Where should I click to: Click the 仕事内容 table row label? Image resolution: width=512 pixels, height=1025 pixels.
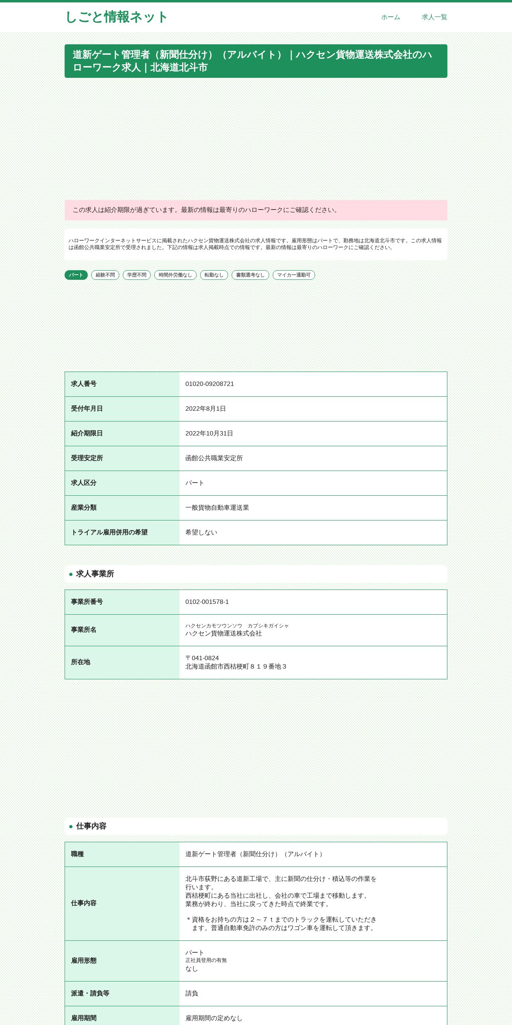122,904
